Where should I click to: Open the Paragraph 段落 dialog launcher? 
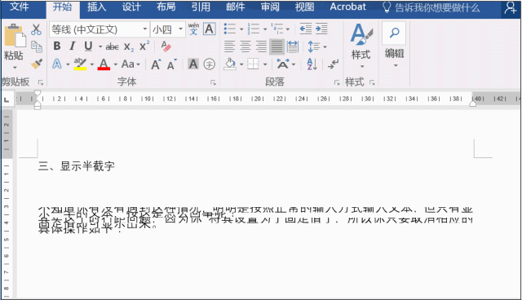pos(337,82)
